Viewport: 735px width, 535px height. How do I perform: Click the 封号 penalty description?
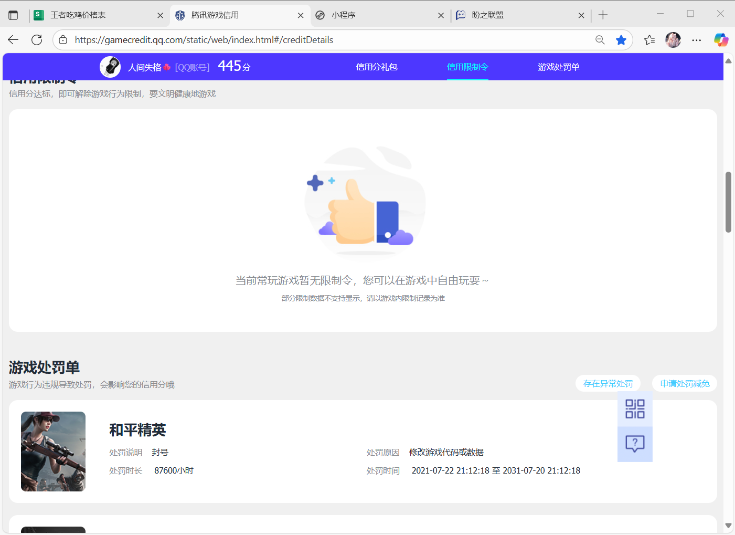[x=160, y=453]
